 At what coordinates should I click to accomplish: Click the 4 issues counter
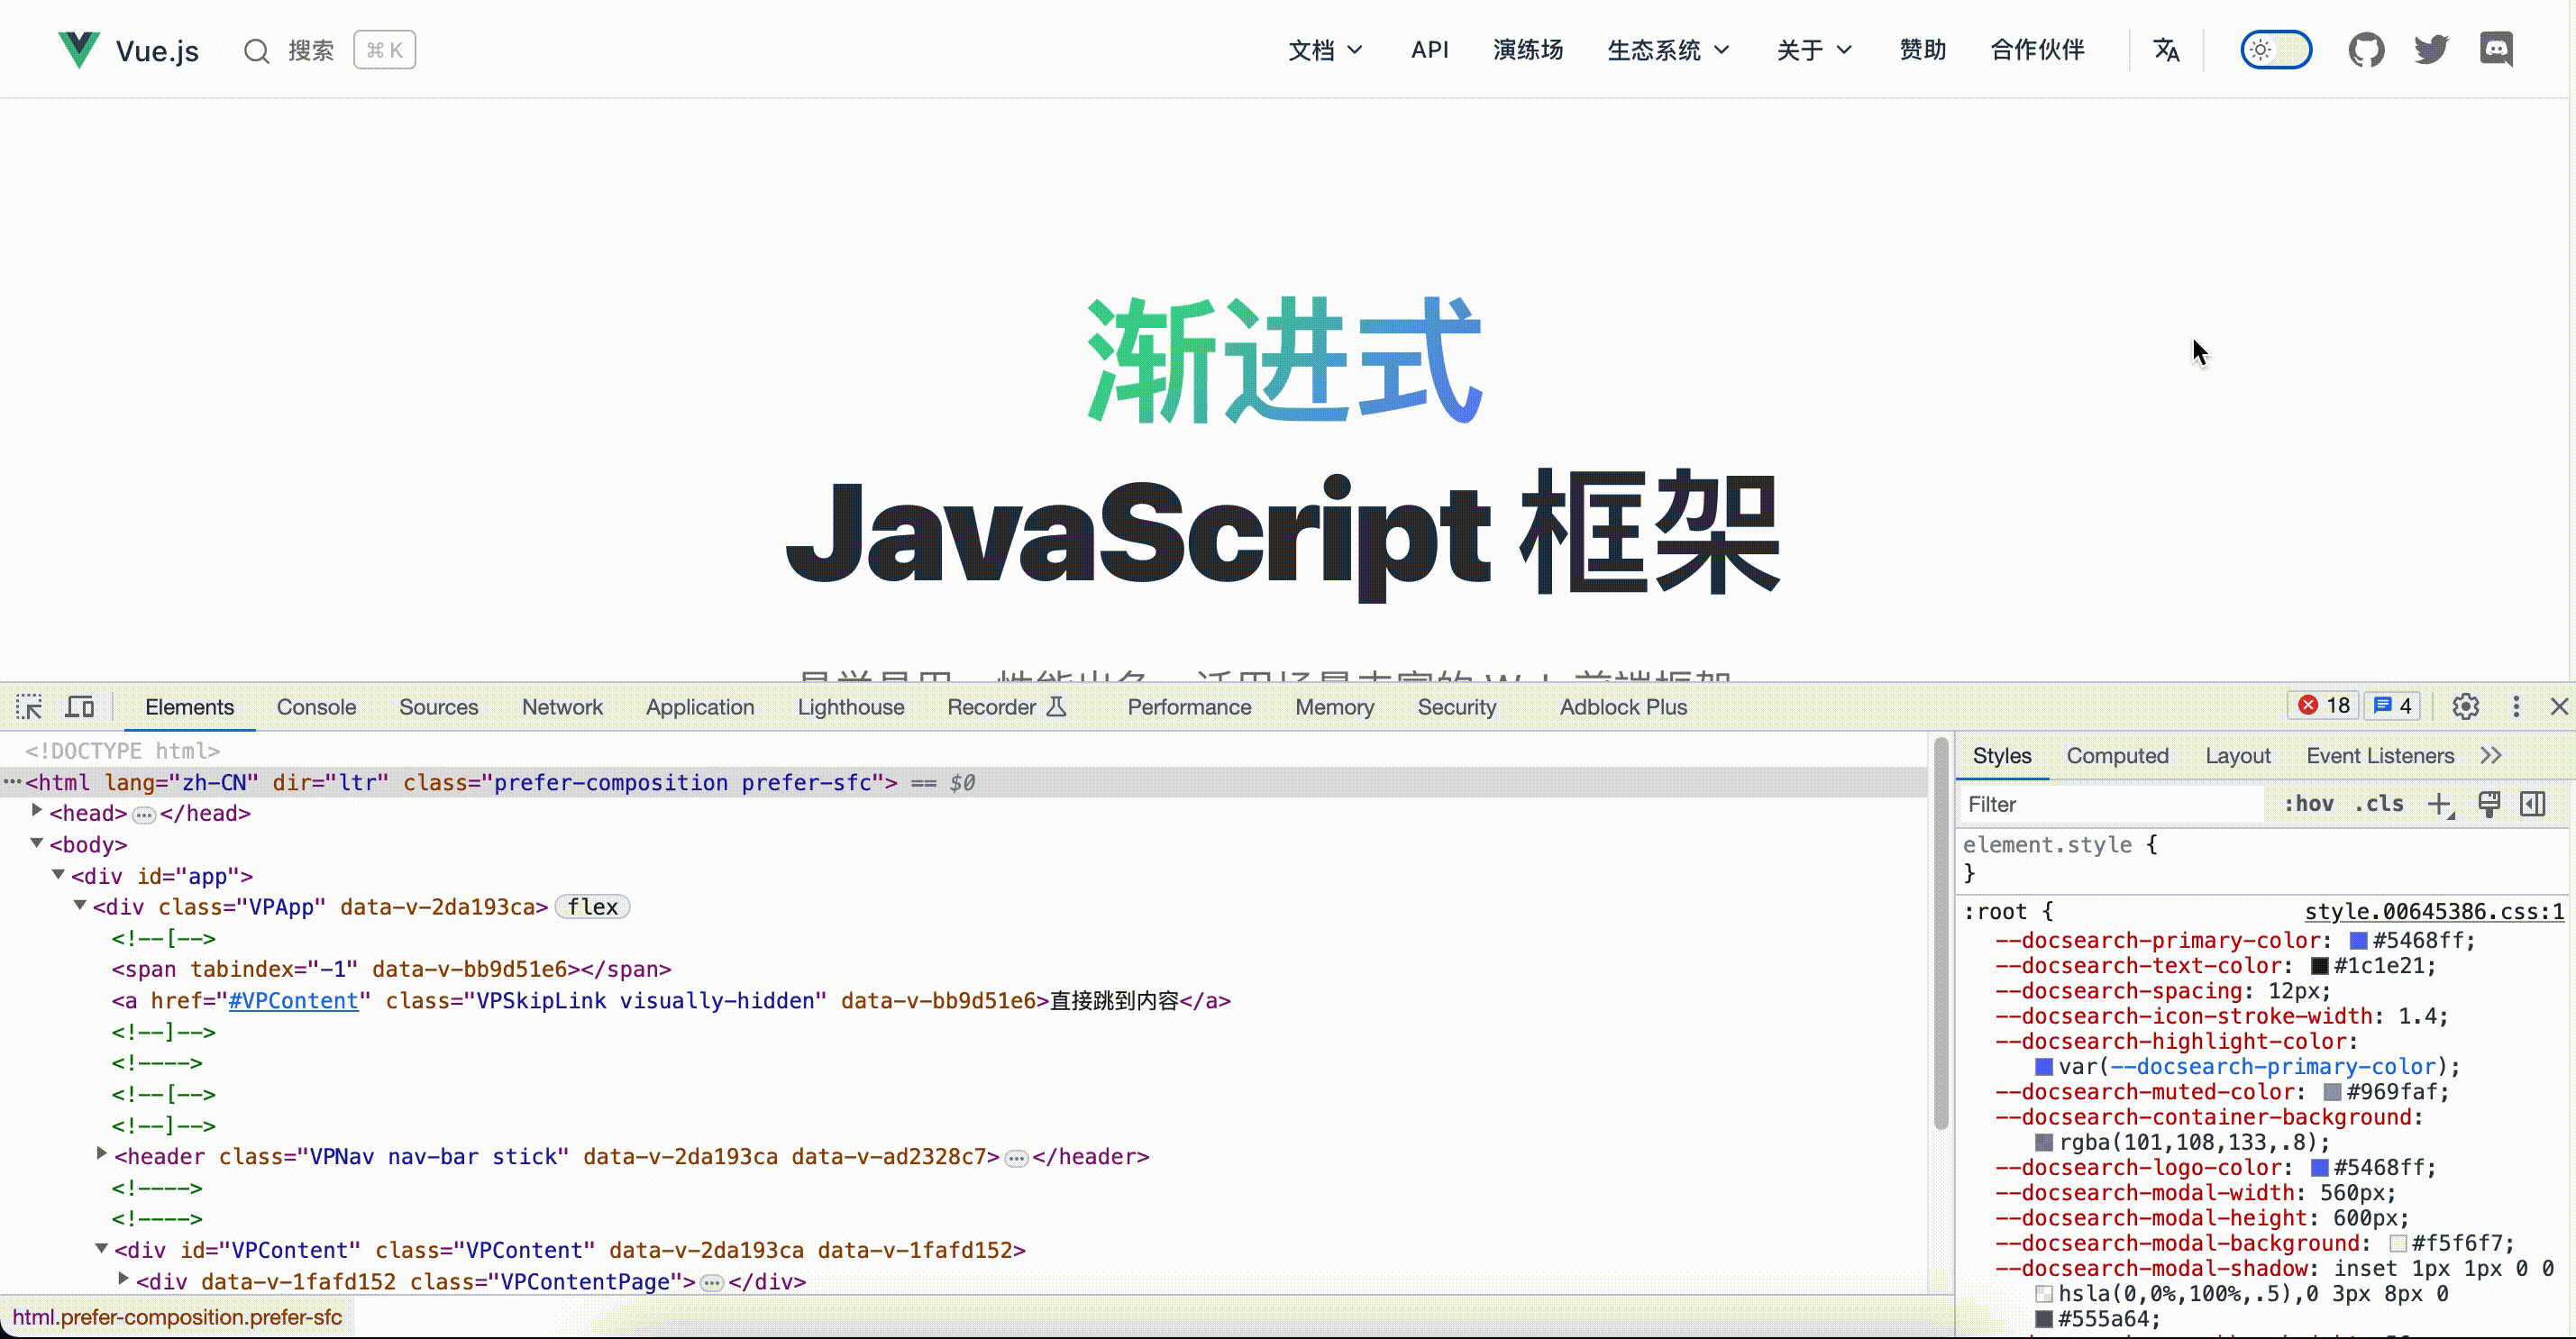[x=2392, y=706]
